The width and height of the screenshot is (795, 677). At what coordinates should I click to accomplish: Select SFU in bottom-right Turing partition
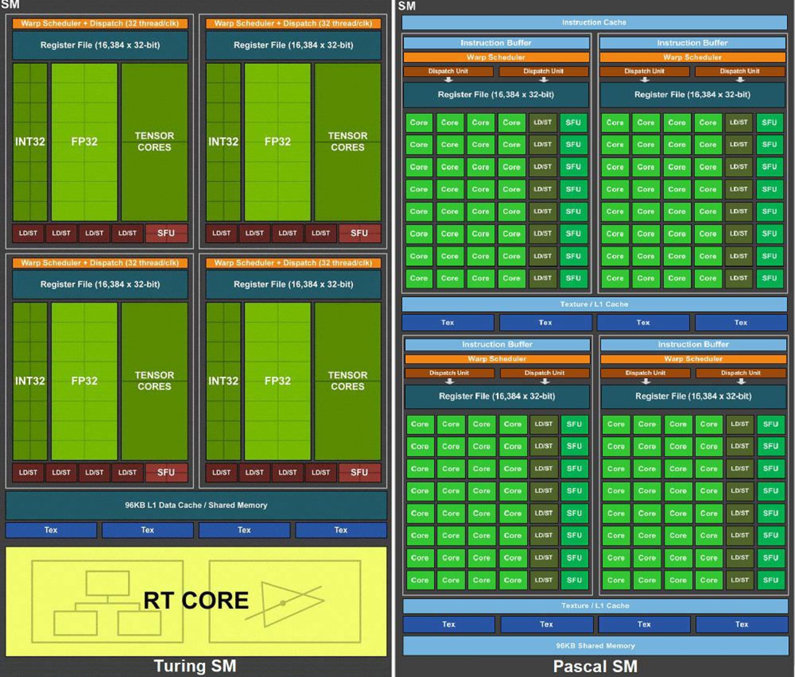tap(359, 473)
